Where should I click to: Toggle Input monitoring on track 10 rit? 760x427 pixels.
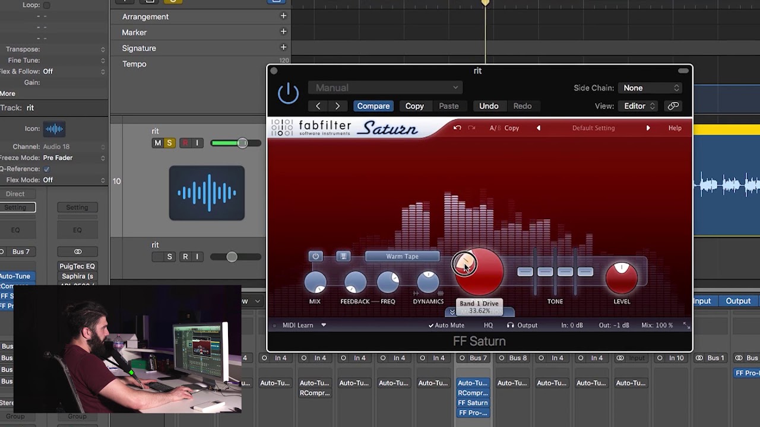[197, 143]
